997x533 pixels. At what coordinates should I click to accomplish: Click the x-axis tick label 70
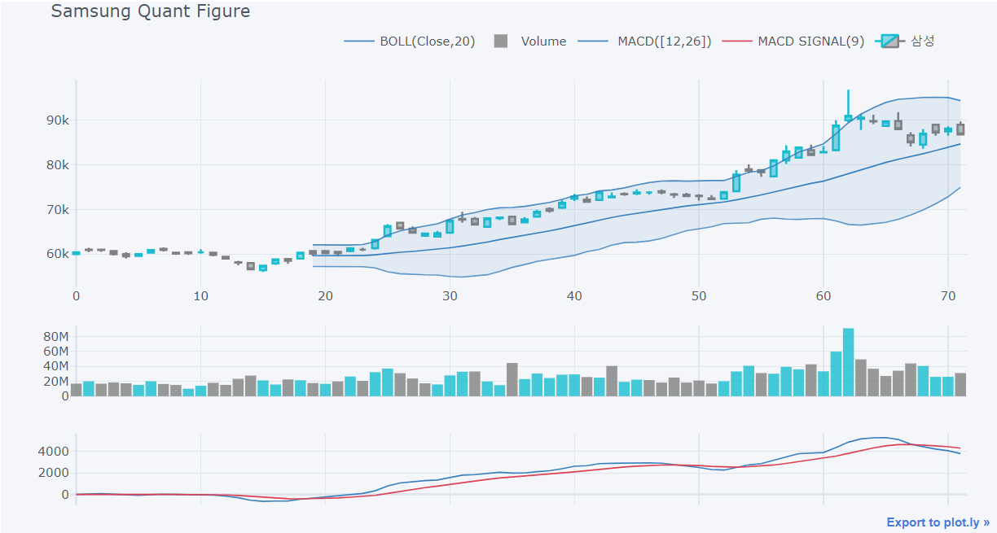click(x=948, y=296)
